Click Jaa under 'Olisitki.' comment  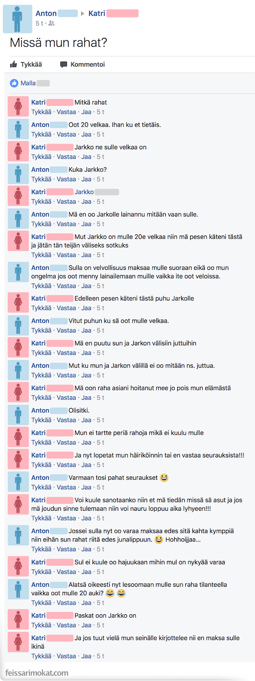pyautogui.click(x=86, y=420)
